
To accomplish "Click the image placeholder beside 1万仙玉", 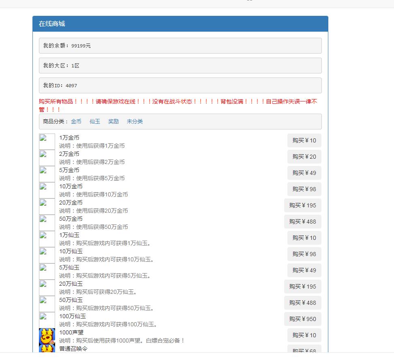I will coord(47,239).
